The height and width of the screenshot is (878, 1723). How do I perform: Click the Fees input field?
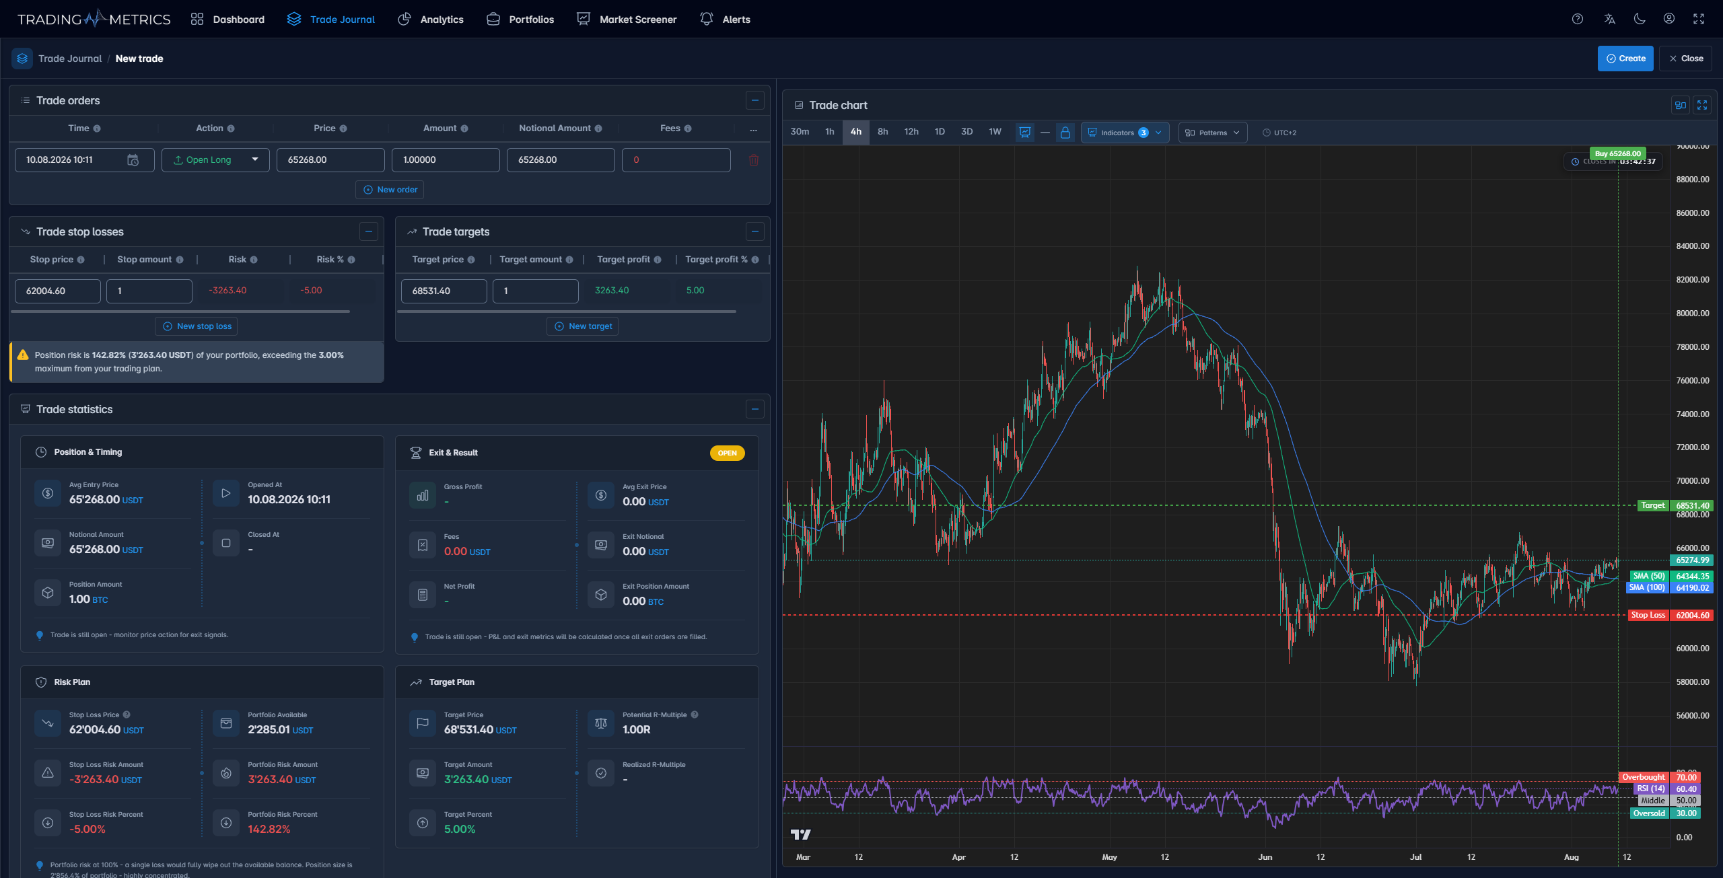pos(676,160)
